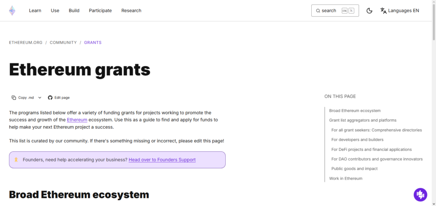Open the Languages EN selector
The height and width of the screenshot is (206, 436).
(399, 11)
